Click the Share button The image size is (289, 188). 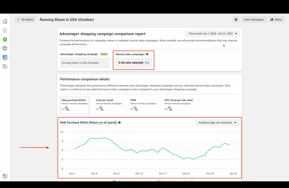(276, 20)
